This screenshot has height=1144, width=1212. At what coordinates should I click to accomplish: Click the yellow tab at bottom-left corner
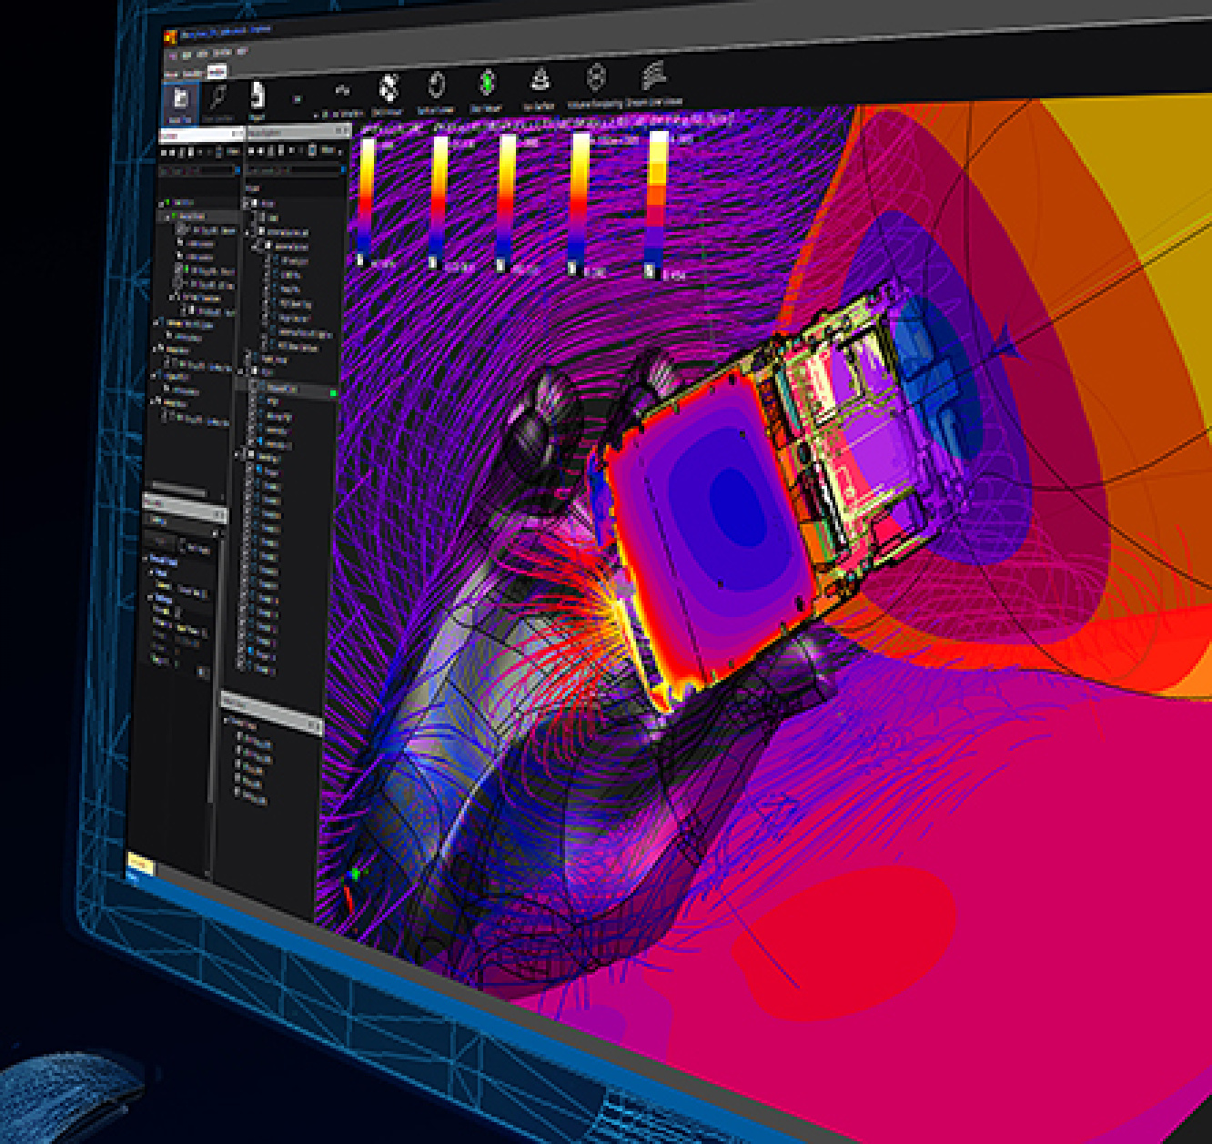tap(139, 862)
